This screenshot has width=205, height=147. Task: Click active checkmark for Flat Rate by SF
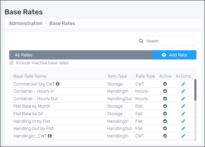point(165,113)
